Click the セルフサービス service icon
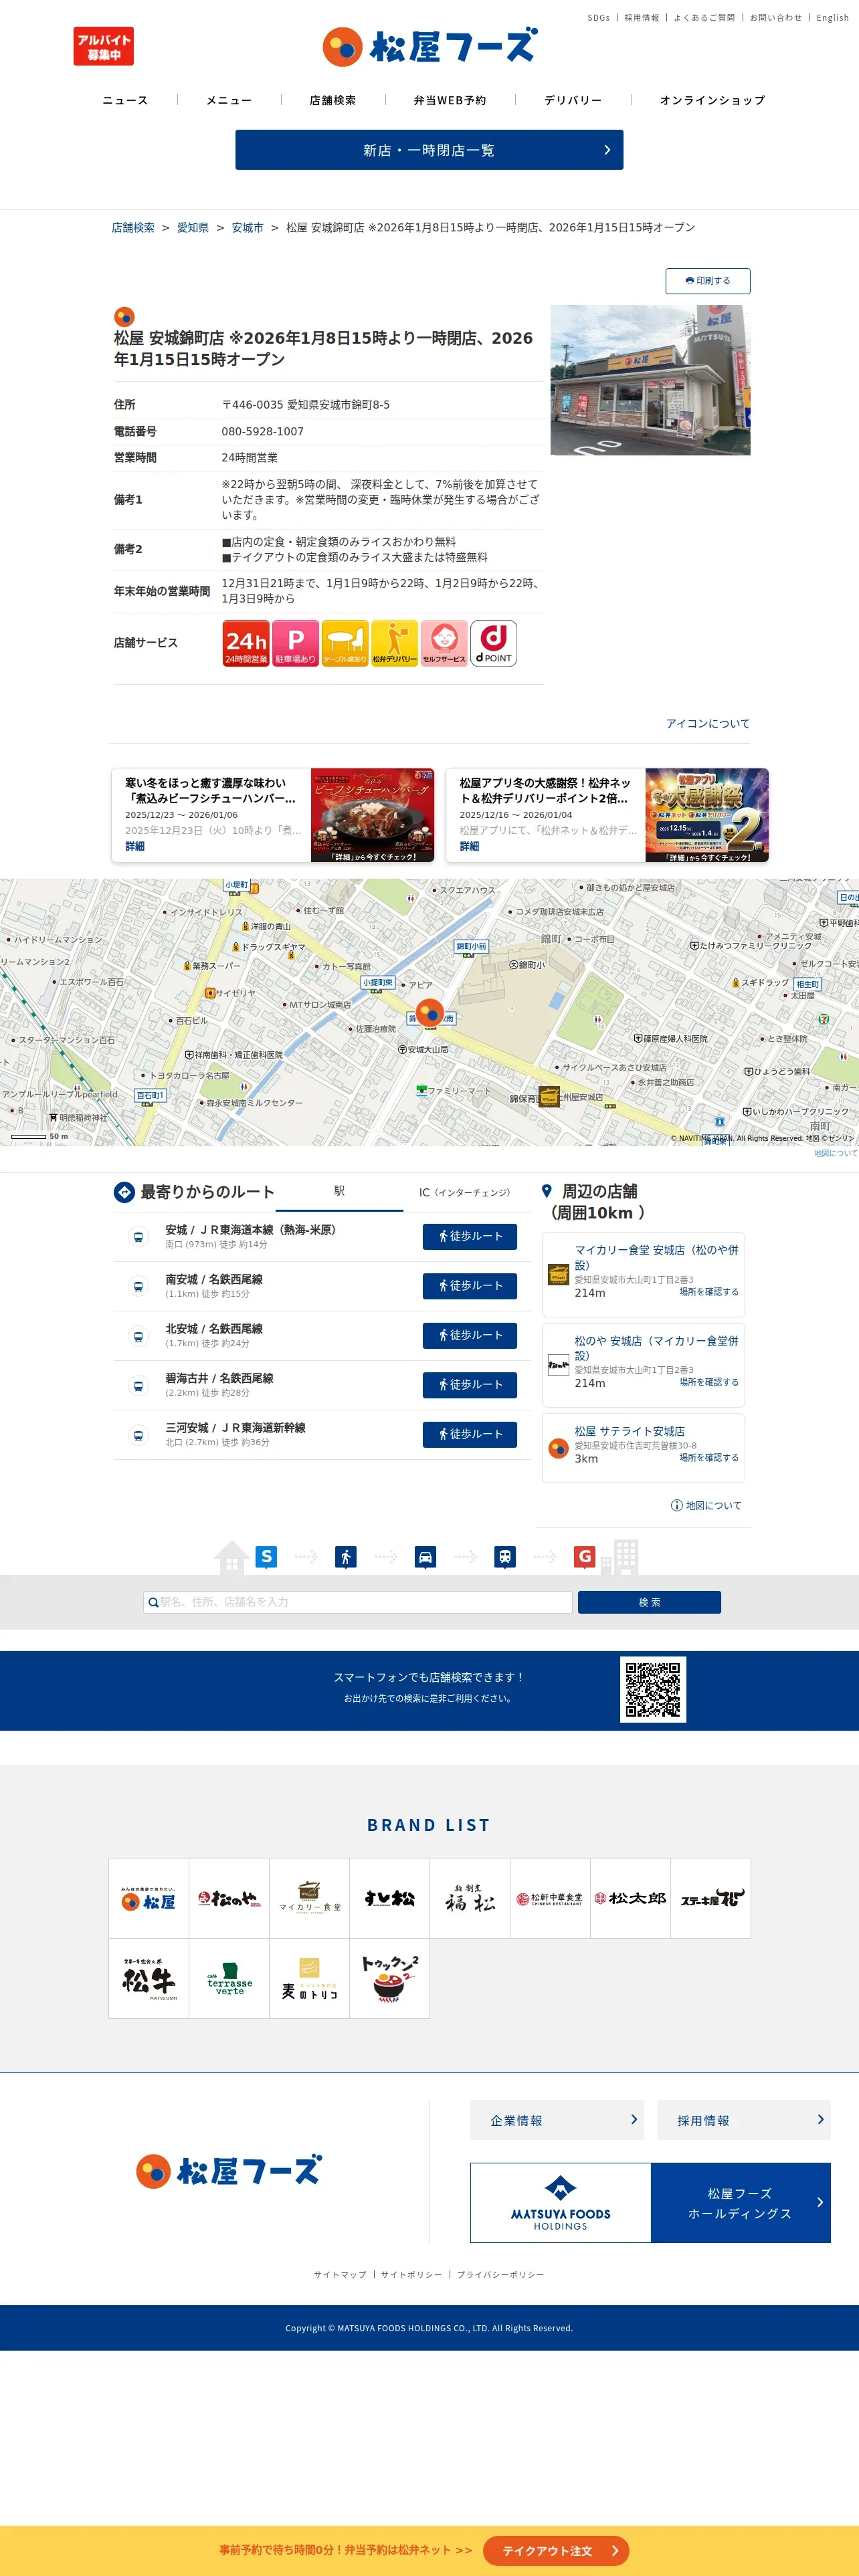Image resolution: width=859 pixels, height=2576 pixels. pos(444,643)
